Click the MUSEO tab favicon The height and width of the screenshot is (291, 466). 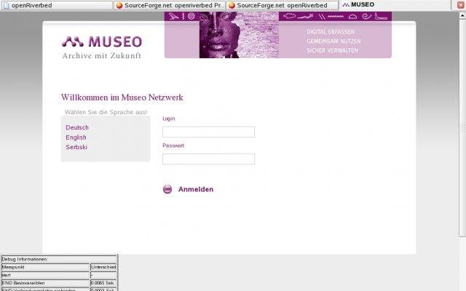pos(345,5)
